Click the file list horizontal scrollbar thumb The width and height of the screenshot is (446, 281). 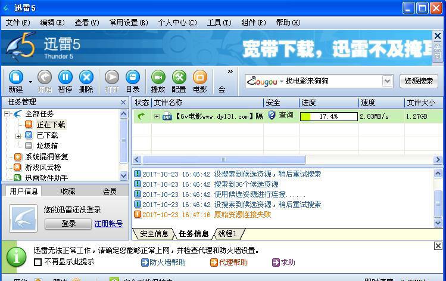click(x=224, y=160)
